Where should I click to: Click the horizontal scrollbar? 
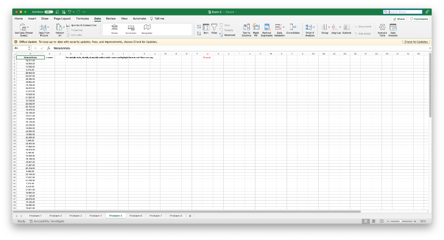[187, 211]
